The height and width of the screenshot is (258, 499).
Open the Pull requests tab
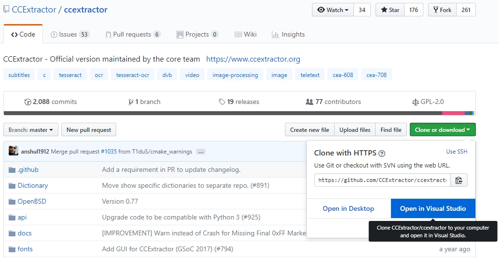click(133, 34)
